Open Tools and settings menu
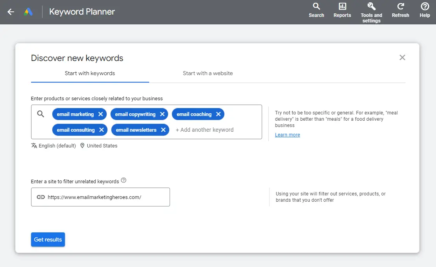Image resolution: width=436 pixels, height=267 pixels. (x=371, y=13)
